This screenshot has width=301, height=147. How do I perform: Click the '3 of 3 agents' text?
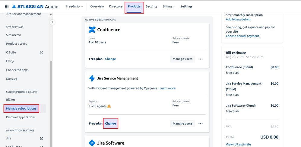(x=97, y=106)
